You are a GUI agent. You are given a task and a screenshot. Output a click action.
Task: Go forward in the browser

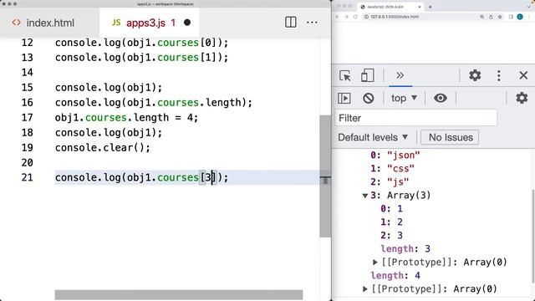[346, 17]
